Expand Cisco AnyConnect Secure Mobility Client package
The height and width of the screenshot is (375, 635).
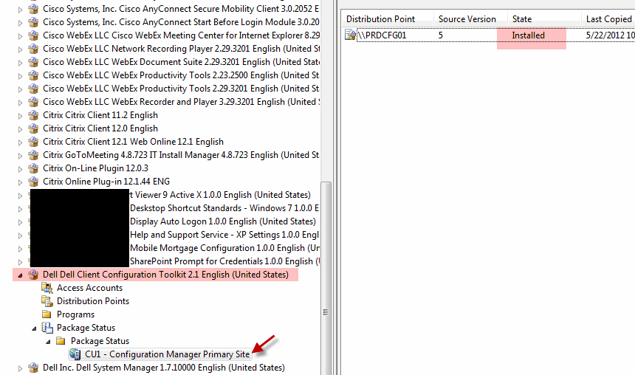pyautogui.click(x=20, y=10)
